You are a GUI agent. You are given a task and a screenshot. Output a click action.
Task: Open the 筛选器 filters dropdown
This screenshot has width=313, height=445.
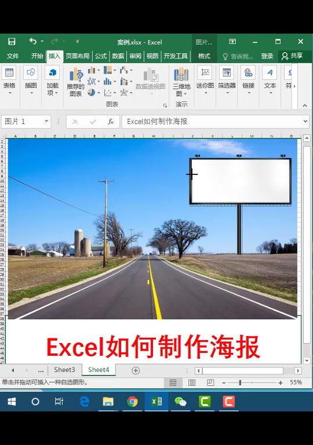pos(227,81)
